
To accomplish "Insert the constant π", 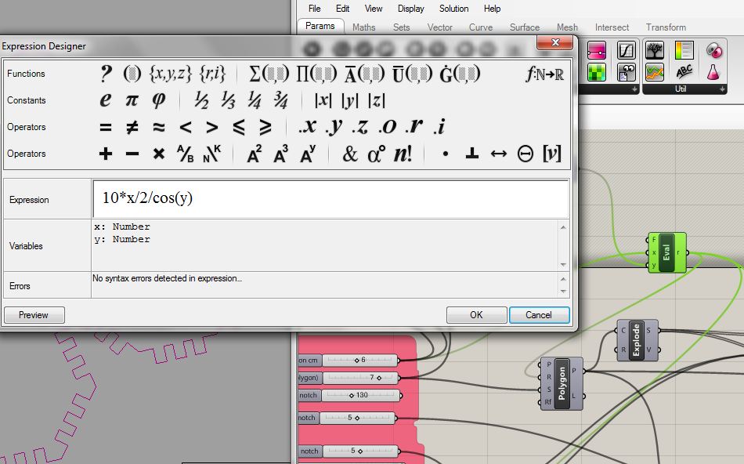I will coord(132,100).
